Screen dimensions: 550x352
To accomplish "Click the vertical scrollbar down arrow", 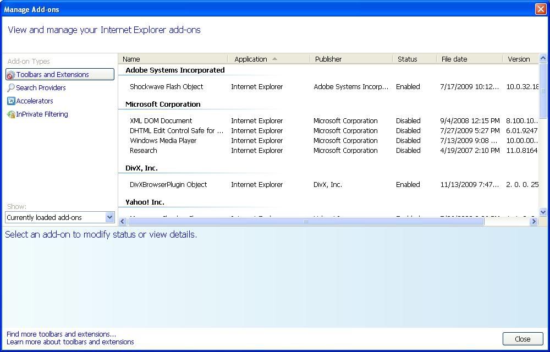I will (543, 212).
